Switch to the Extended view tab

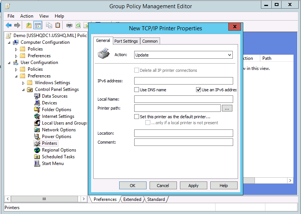point(132,199)
